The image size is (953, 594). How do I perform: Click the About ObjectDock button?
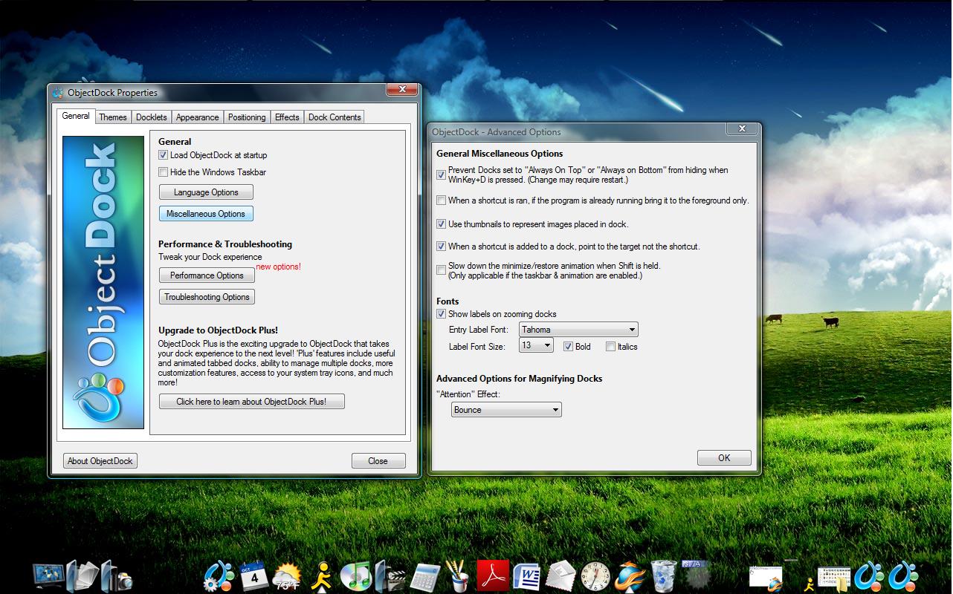100,461
